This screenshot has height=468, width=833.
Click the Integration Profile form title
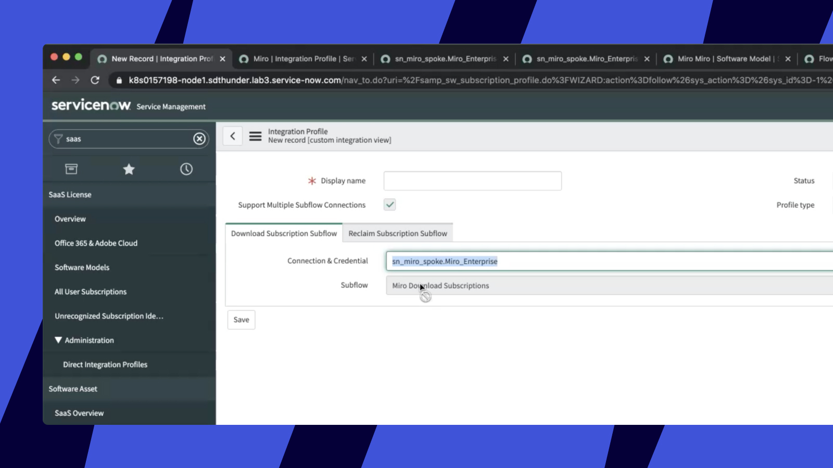point(298,132)
